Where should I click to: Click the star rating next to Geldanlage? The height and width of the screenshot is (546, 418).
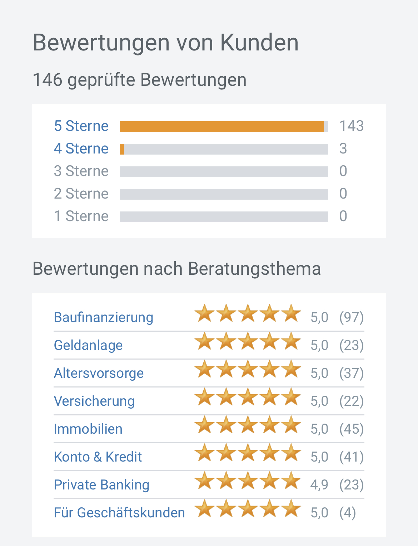pos(248,342)
